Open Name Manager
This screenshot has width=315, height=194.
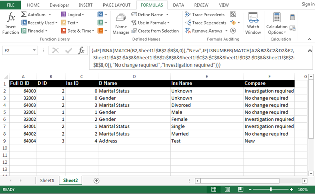121,24
